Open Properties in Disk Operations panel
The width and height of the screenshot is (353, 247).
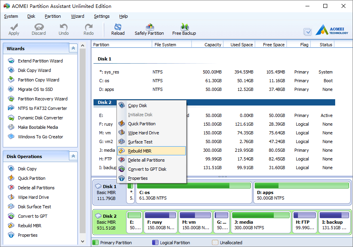pyautogui.click(x=27, y=235)
